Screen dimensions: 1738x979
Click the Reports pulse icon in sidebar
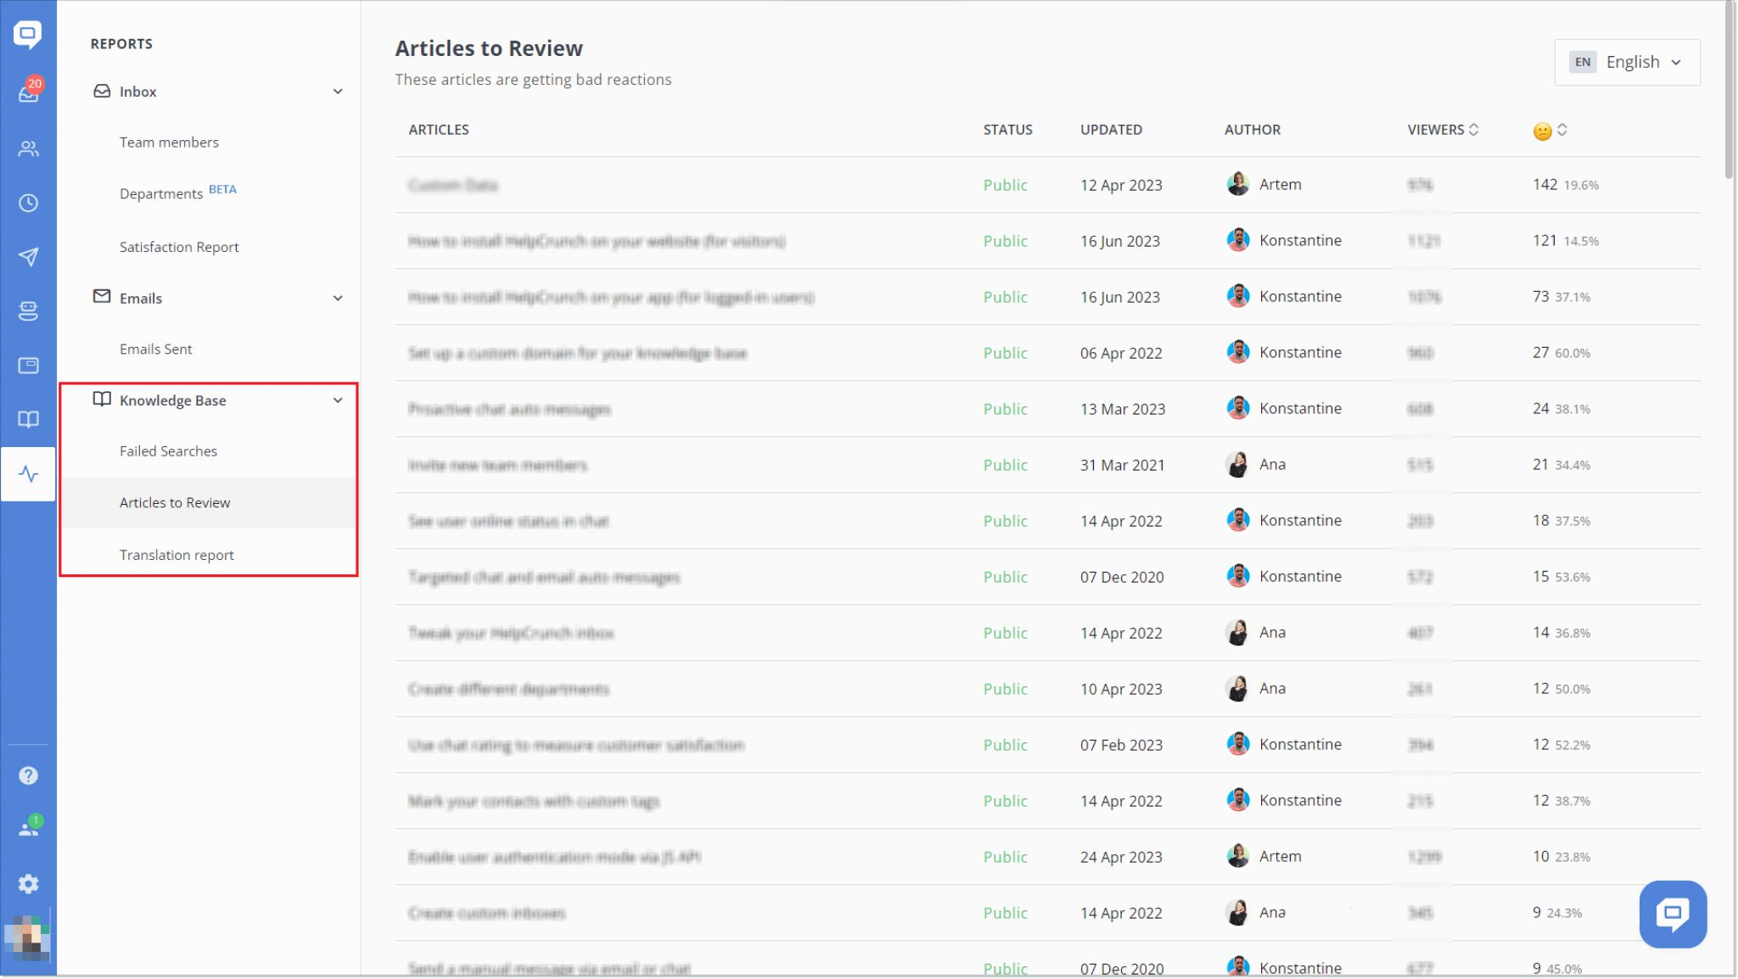[x=29, y=474]
